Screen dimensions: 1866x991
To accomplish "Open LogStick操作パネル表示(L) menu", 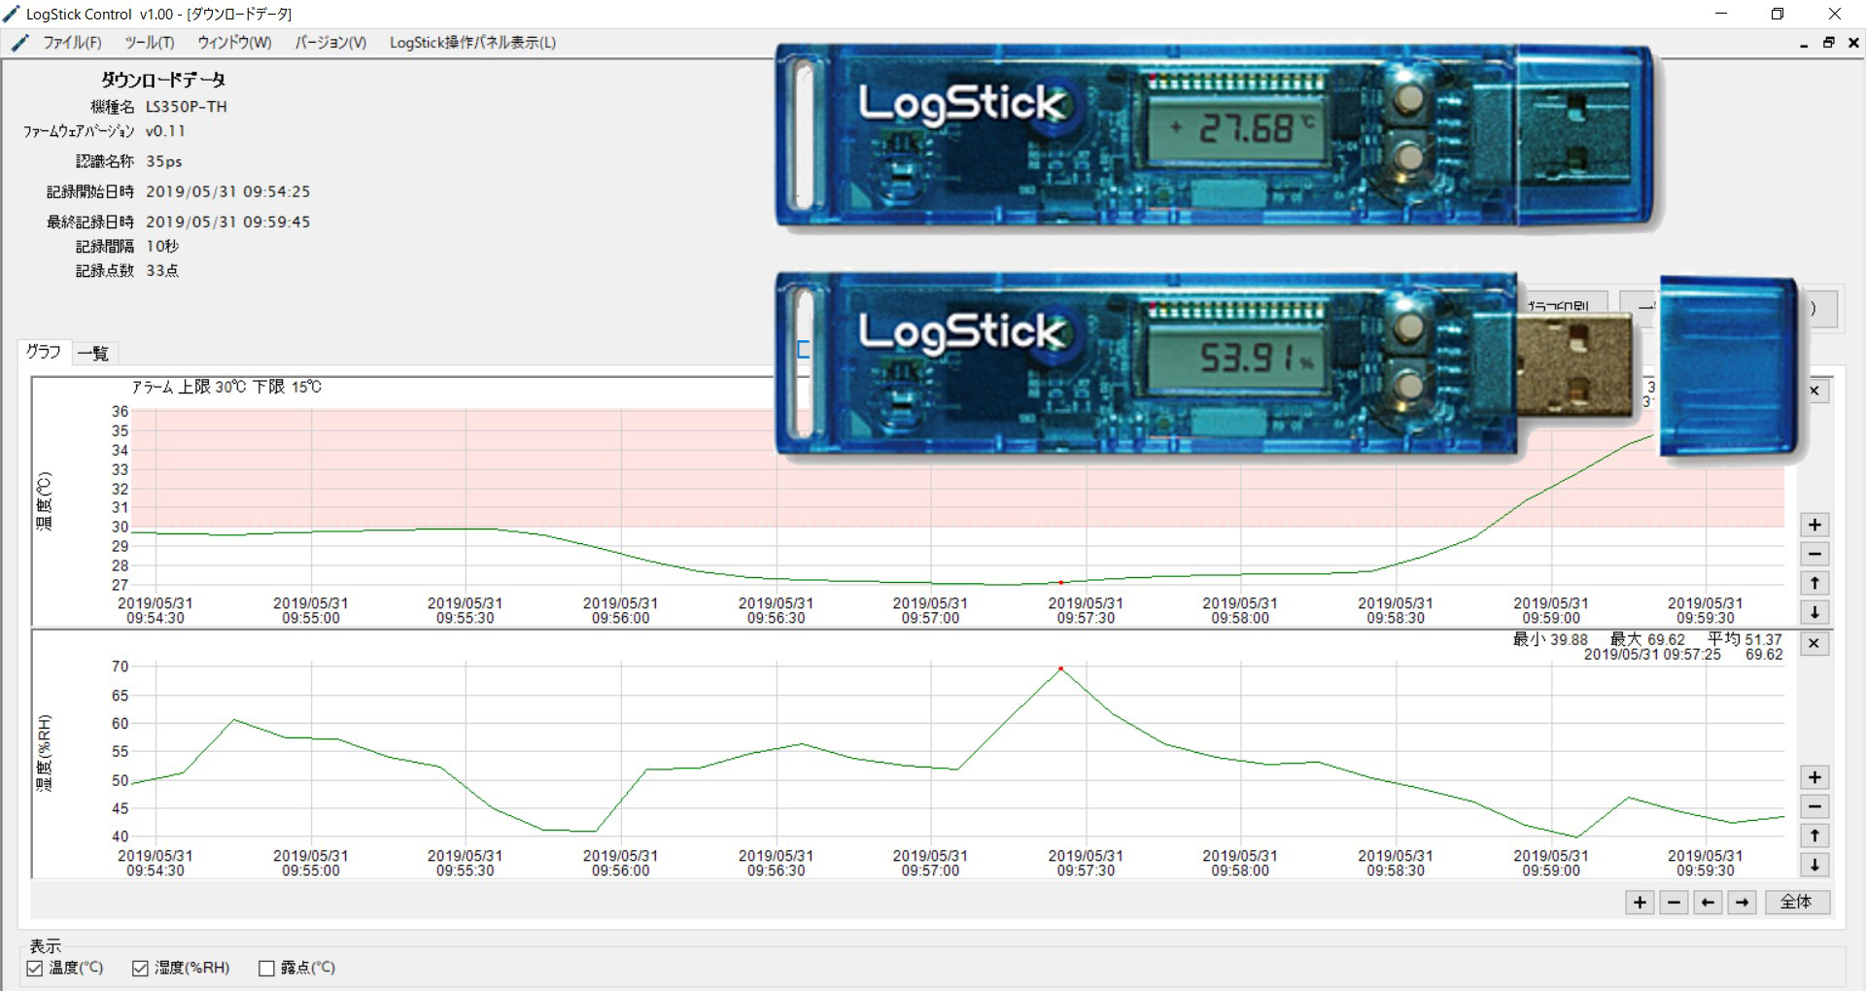I will [x=472, y=43].
